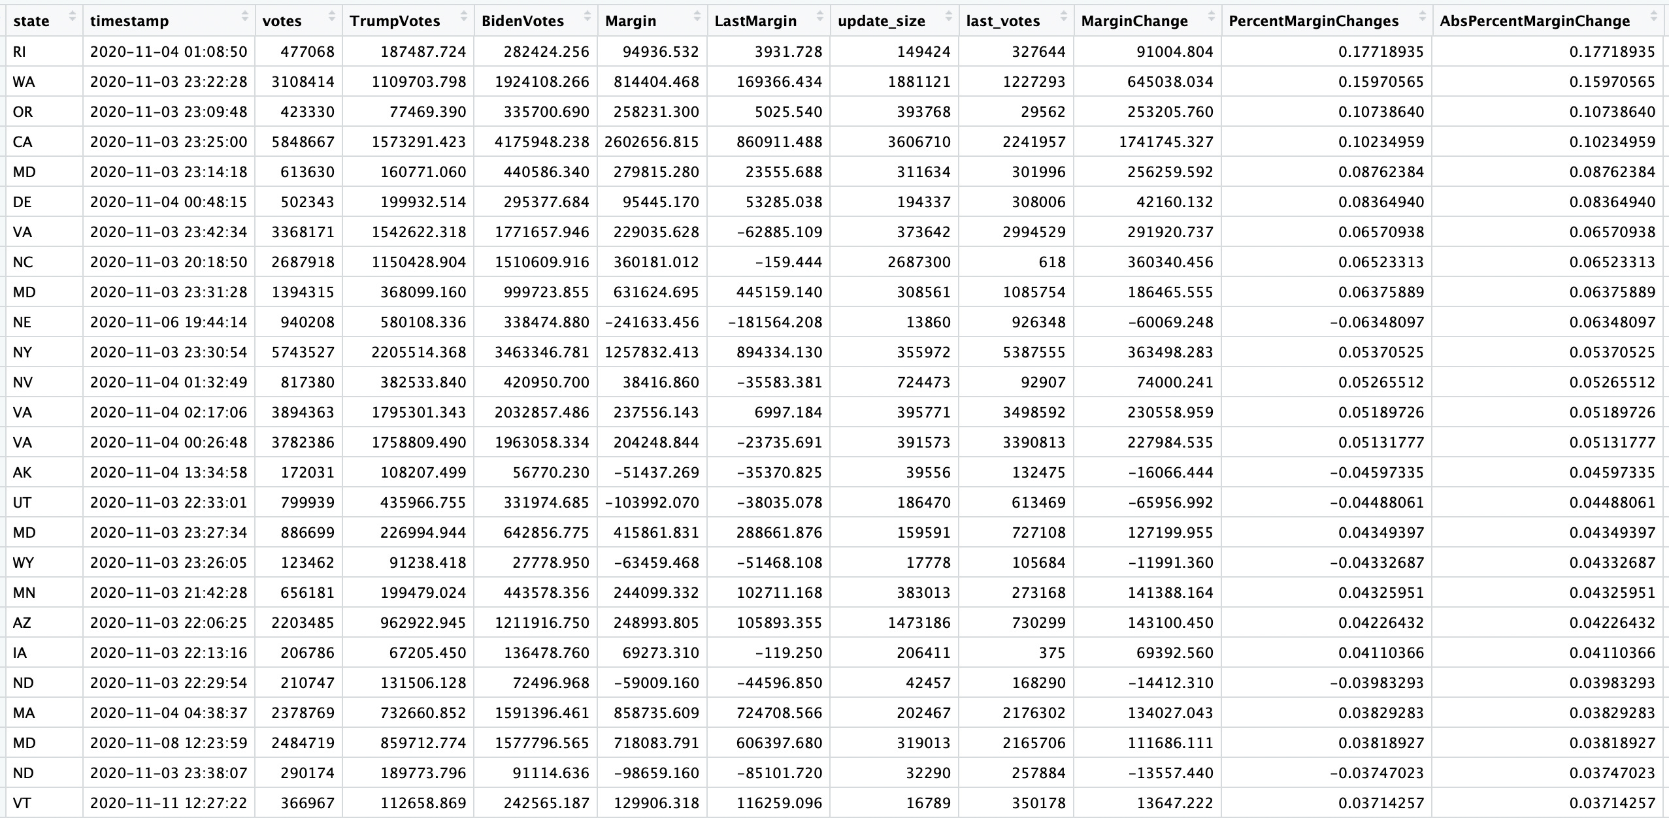This screenshot has height=818, width=1669.
Task: Select the CA timestamp cell 2020-11-03 23:25:00
Action: point(169,142)
